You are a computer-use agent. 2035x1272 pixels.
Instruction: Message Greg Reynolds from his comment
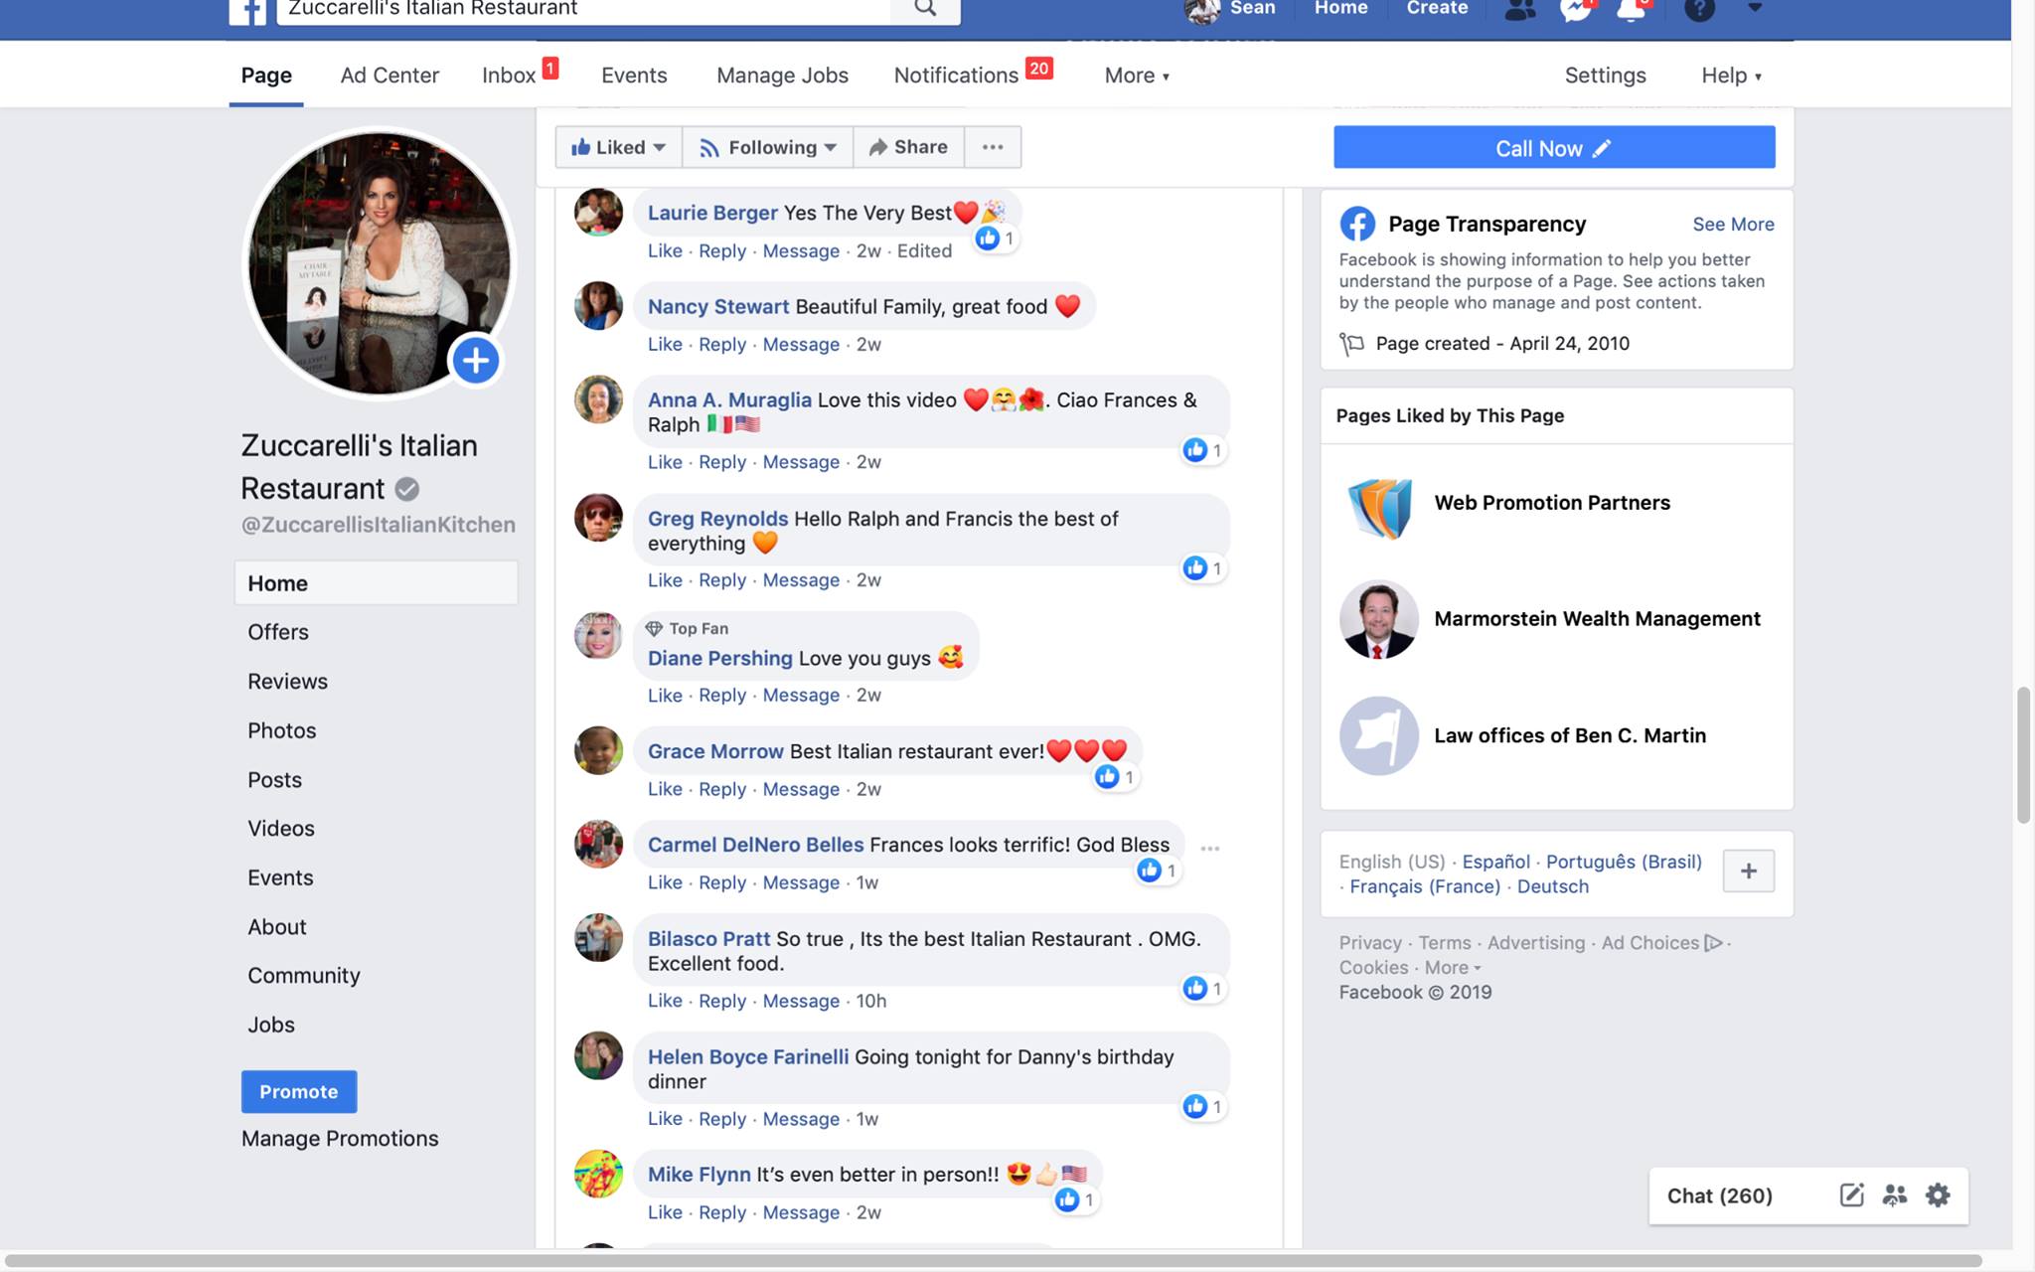pyautogui.click(x=801, y=580)
